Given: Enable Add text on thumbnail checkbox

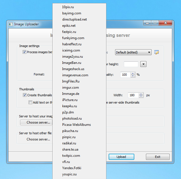Looking at the screenshot, I should (30, 102).
